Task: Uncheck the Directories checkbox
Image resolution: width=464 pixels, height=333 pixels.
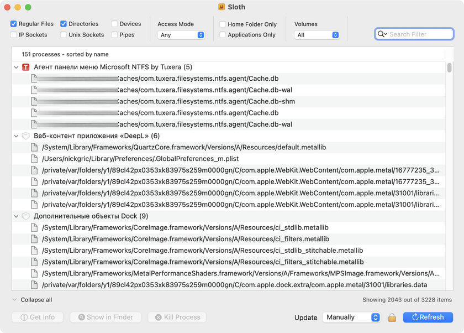Action: 64,24
